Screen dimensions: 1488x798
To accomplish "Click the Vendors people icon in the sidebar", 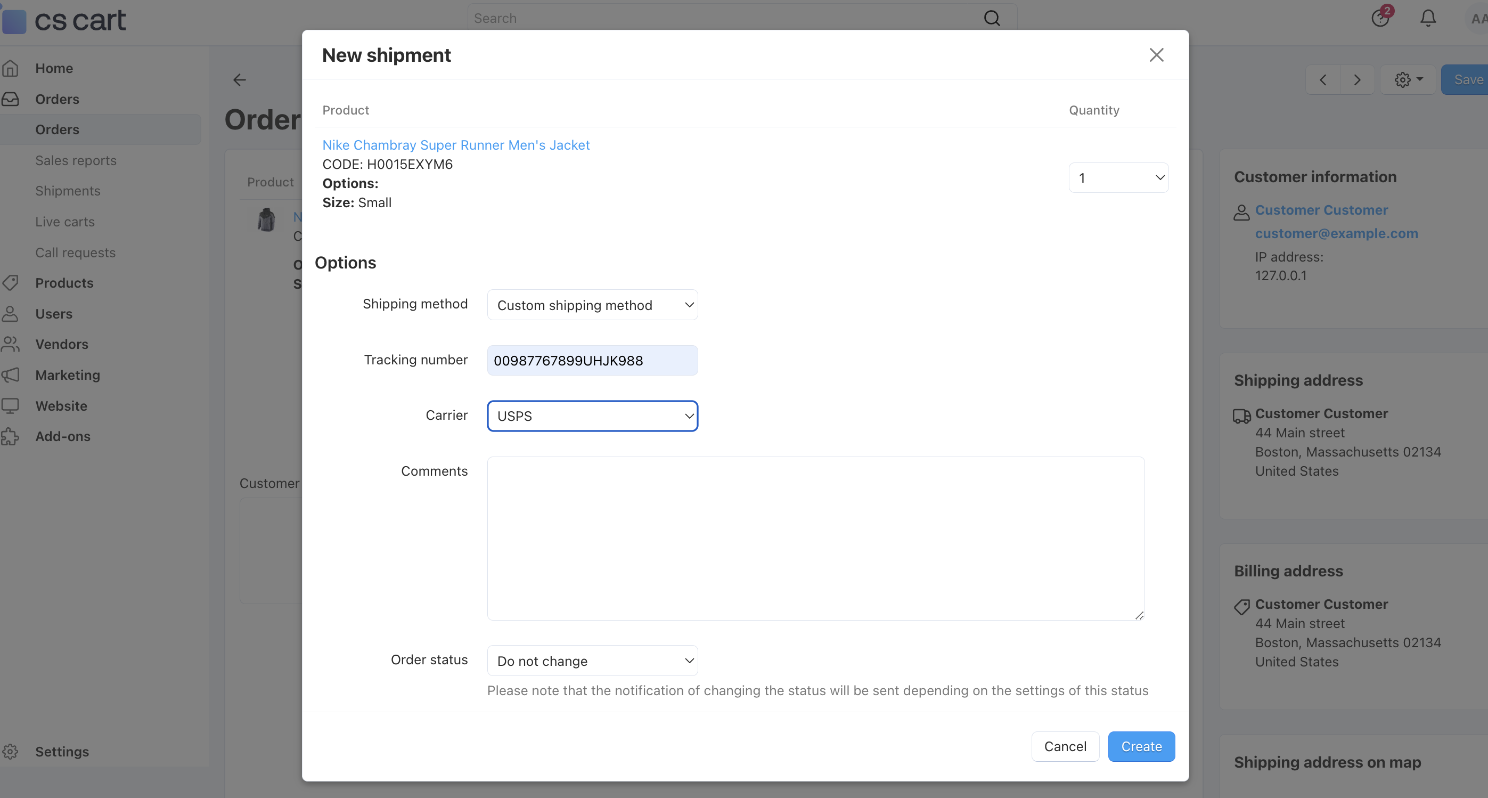I will (11, 344).
